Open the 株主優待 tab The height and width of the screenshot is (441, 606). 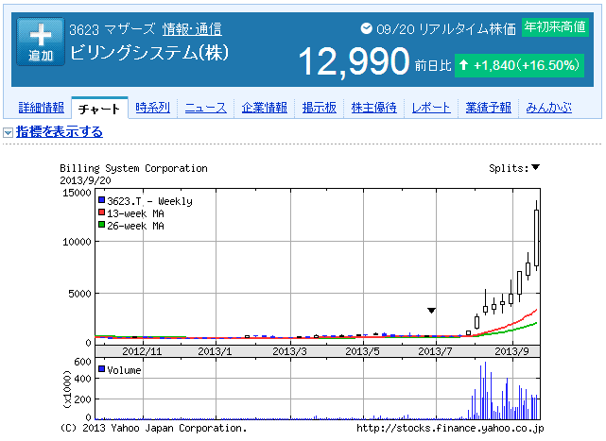(373, 108)
